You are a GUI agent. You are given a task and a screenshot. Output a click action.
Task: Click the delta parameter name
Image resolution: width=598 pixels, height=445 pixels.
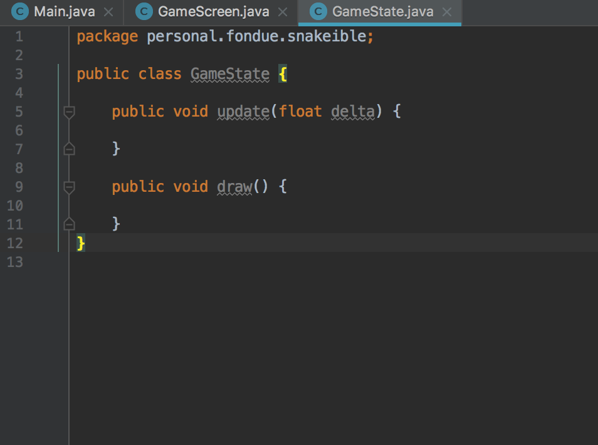[353, 112]
